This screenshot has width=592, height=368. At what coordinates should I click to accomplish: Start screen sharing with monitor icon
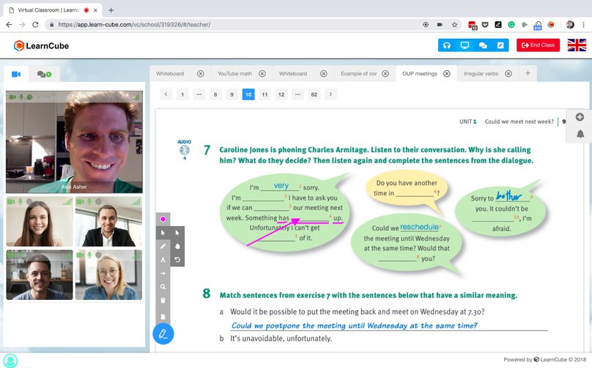coord(465,45)
